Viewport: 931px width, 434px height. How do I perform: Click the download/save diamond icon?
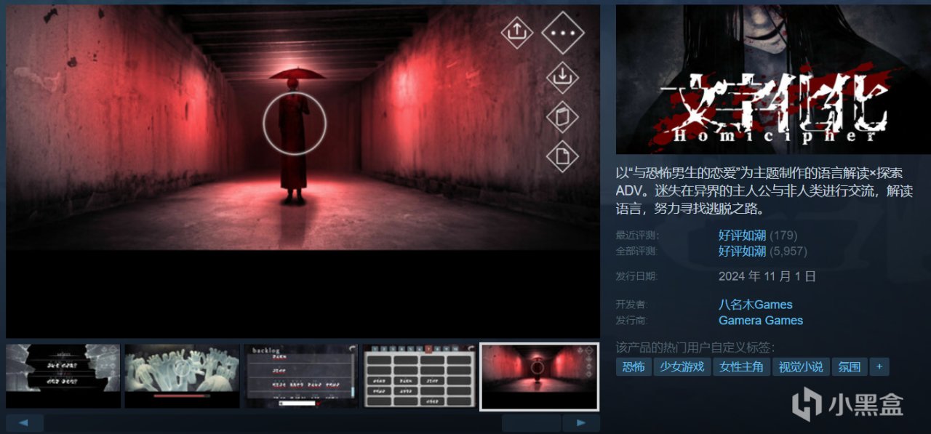click(x=562, y=77)
